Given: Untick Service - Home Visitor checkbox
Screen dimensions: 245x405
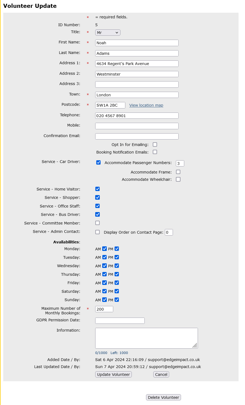Looking at the screenshot, I should pyautogui.click(x=98, y=189).
